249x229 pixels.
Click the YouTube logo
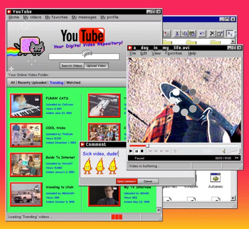click(83, 36)
